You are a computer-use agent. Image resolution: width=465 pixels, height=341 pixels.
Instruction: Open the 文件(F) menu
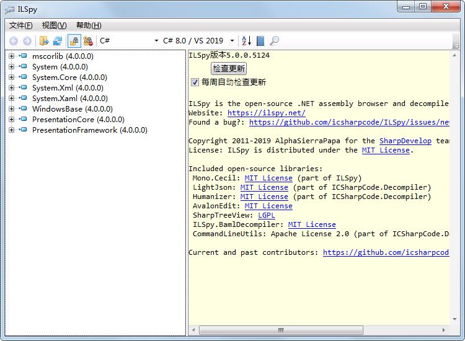tap(21, 25)
